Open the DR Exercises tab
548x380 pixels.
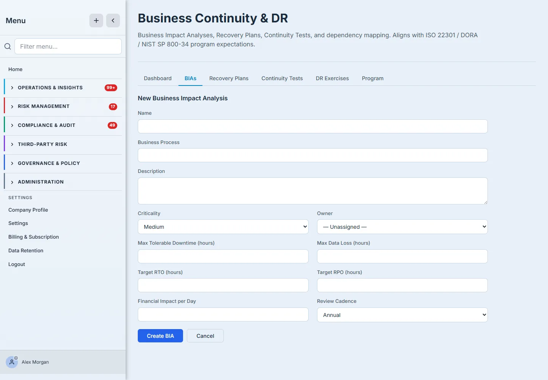point(332,78)
